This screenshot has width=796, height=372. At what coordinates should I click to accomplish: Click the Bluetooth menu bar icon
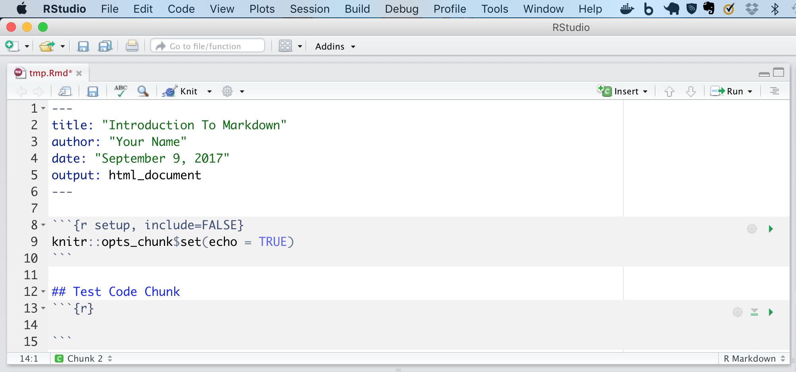775,8
